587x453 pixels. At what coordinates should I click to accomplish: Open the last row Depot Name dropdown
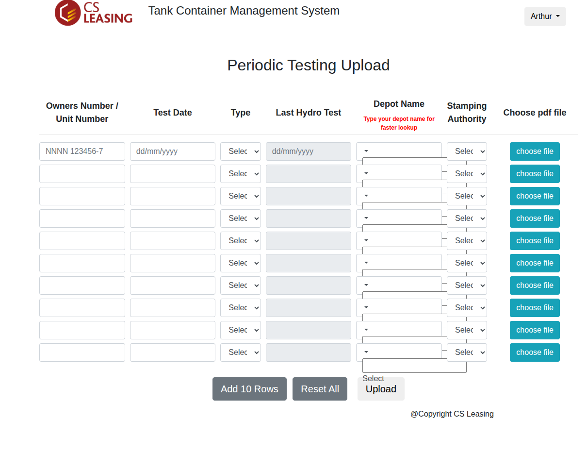pos(399,352)
